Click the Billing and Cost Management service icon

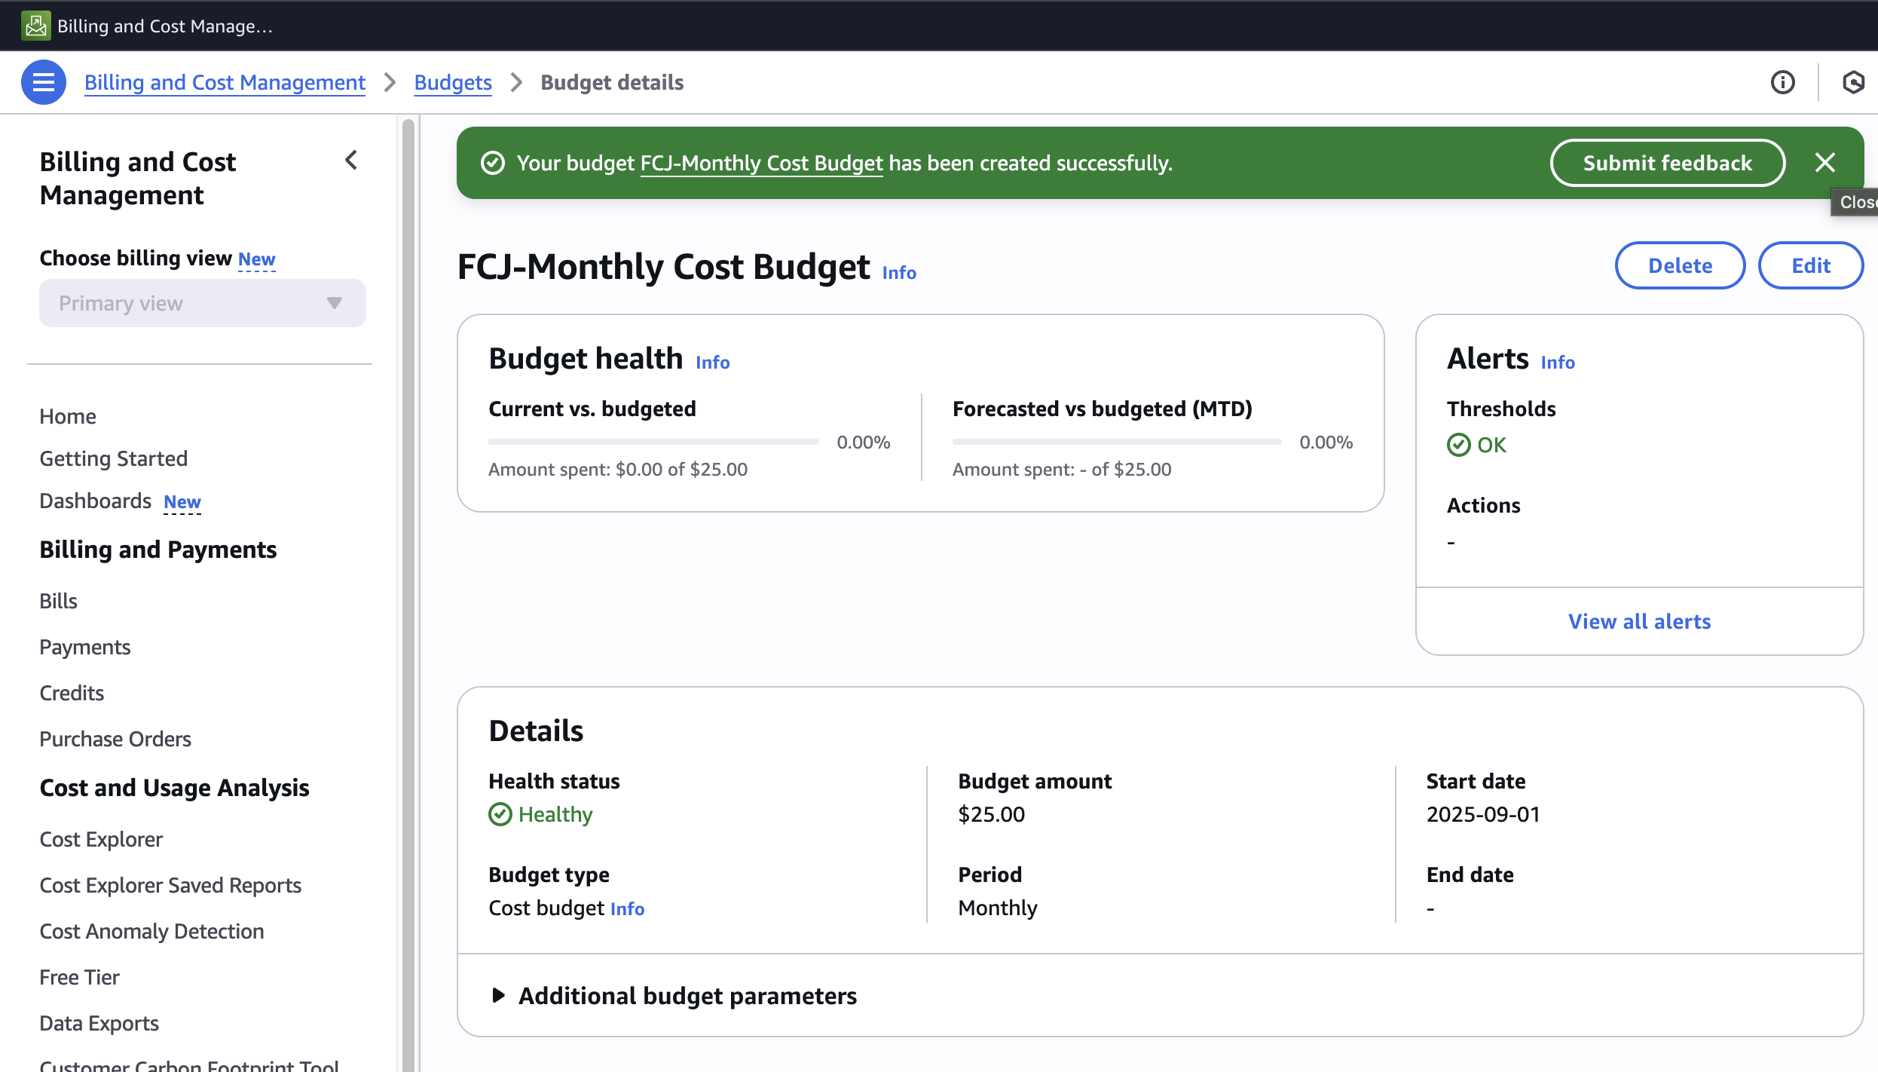click(35, 26)
